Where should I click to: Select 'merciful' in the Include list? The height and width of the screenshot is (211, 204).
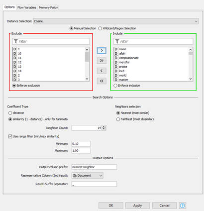(x=151, y=62)
